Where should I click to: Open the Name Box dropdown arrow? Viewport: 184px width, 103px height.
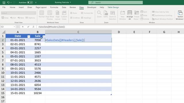(x=14, y=27)
